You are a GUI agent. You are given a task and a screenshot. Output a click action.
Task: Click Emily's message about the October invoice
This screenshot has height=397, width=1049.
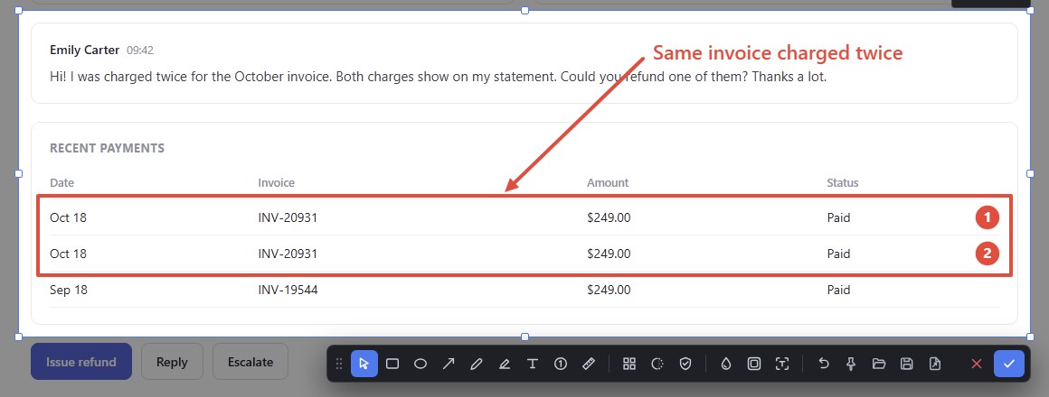[439, 77]
